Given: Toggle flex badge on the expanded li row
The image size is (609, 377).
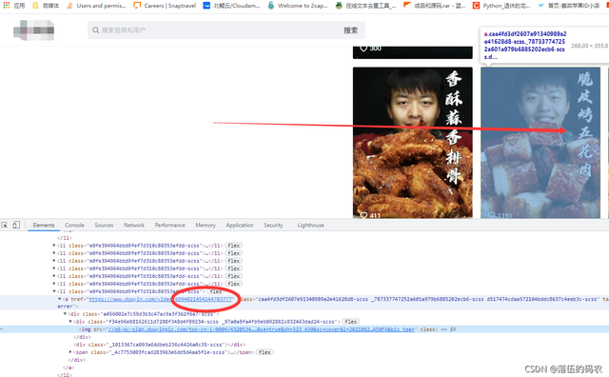Looking at the screenshot, I should [x=216, y=291].
